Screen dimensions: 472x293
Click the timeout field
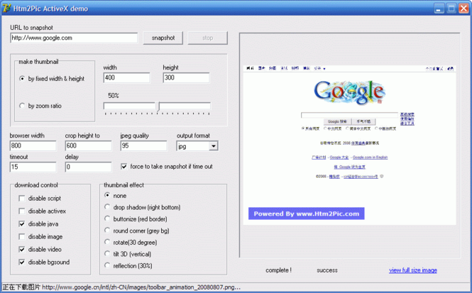[33, 167]
